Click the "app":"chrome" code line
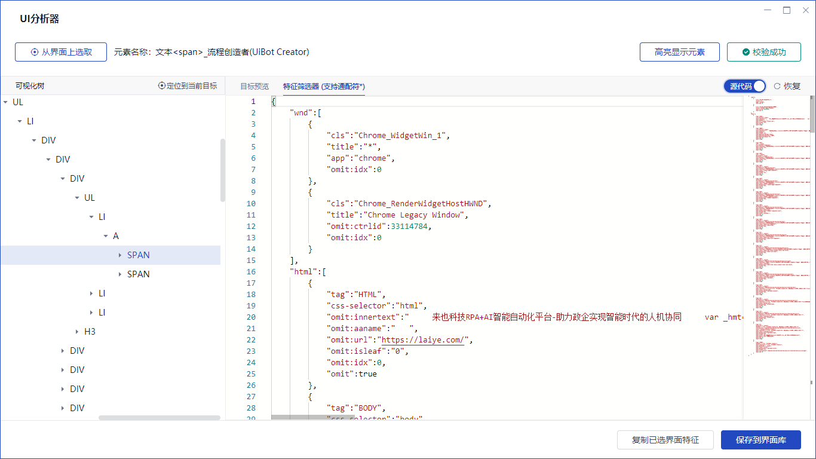Viewport: 816px width, 459px height. coord(361,158)
